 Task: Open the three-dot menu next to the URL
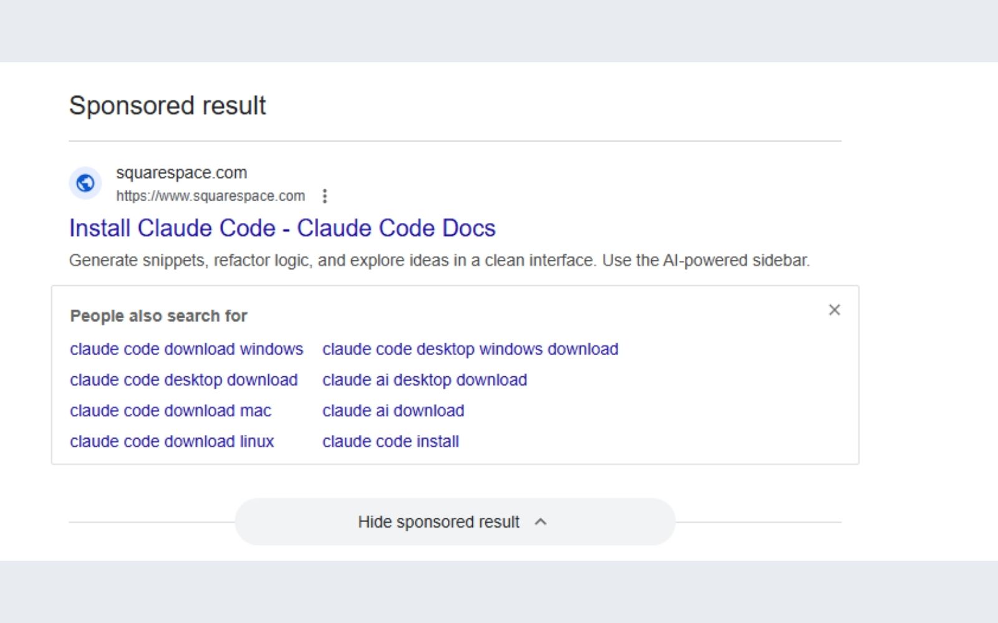tap(324, 196)
